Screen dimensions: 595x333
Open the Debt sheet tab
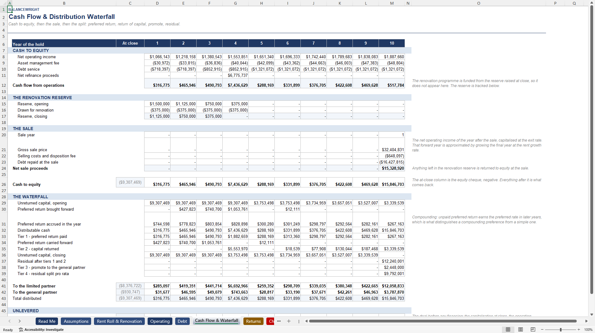click(x=182, y=321)
